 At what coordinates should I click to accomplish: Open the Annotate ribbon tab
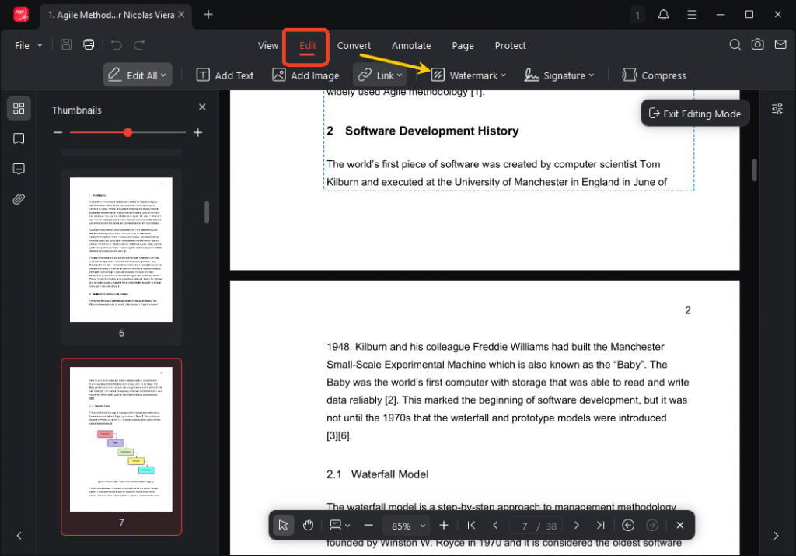click(411, 45)
